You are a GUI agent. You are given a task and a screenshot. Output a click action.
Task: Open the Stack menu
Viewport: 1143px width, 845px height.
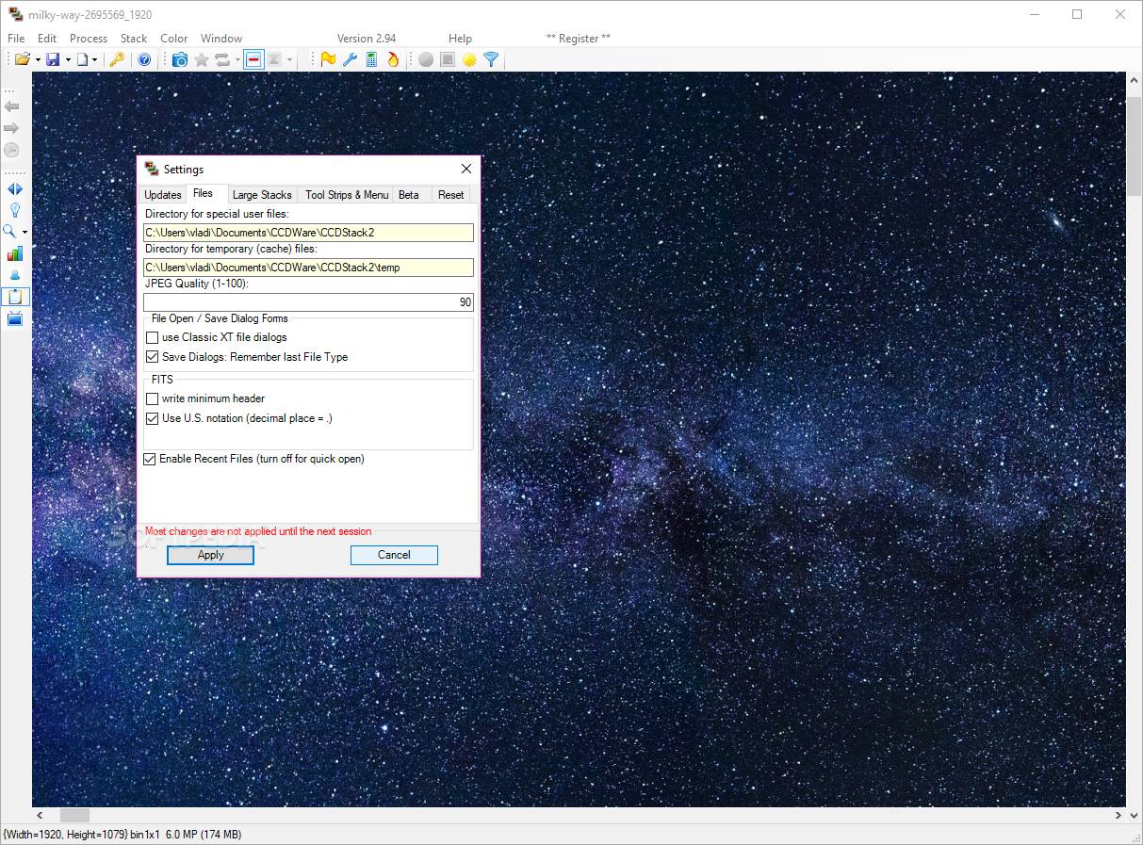click(134, 39)
